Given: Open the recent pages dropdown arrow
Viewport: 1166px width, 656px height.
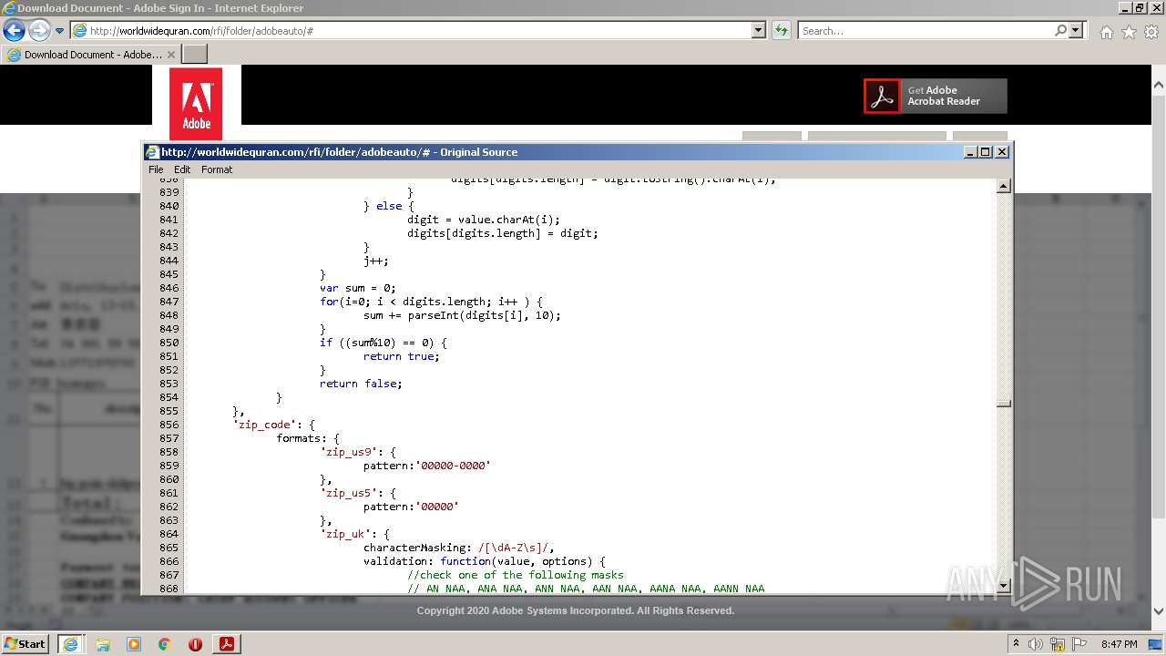Looking at the screenshot, I should click(60, 31).
